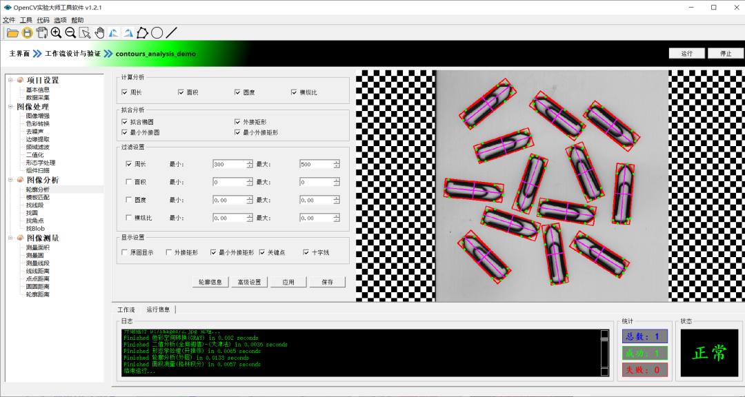Viewport: 745px width, 397px height.
Task: Select the line drawing tool
Action: pyautogui.click(x=172, y=33)
